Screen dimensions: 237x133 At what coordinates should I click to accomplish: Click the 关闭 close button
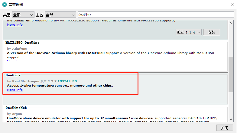225,128
